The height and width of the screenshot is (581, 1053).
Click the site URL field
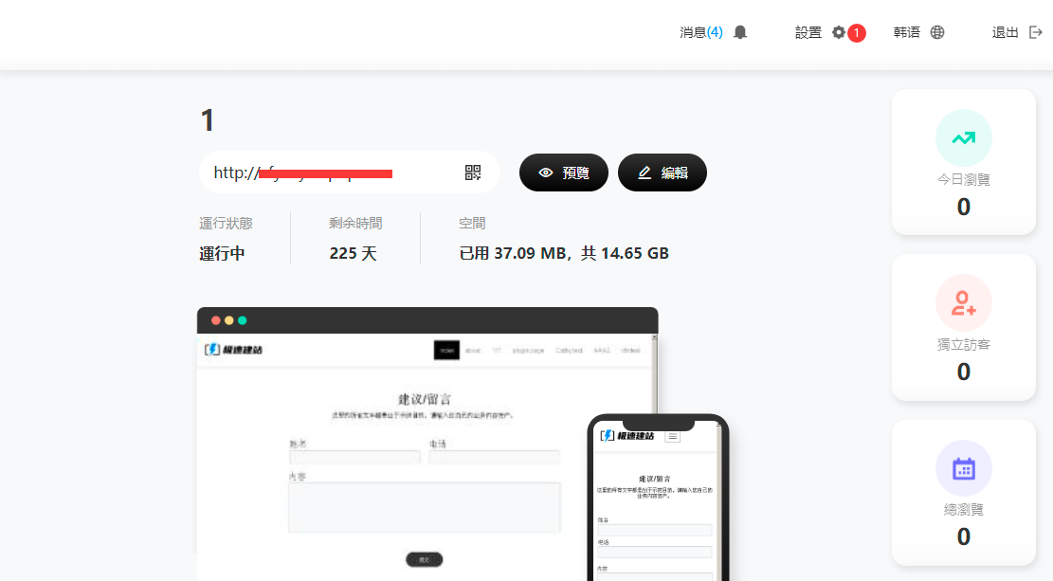pos(349,172)
